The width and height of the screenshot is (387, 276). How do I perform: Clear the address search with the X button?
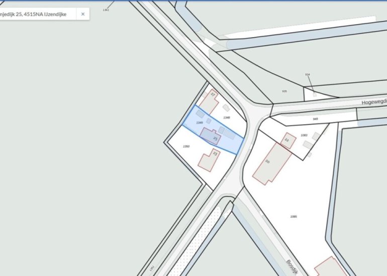pos(82,14)
